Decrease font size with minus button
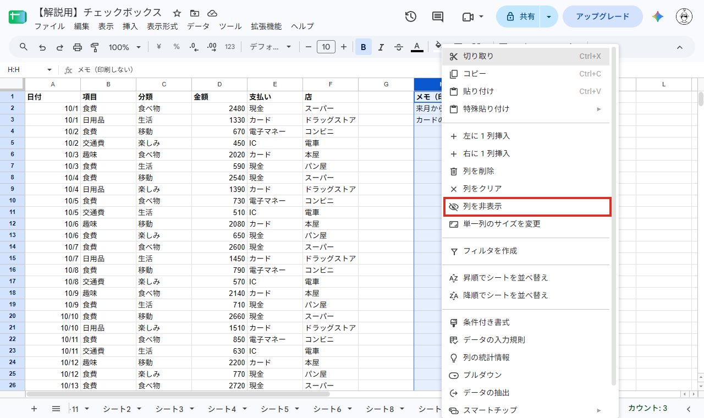 [309, 47]
